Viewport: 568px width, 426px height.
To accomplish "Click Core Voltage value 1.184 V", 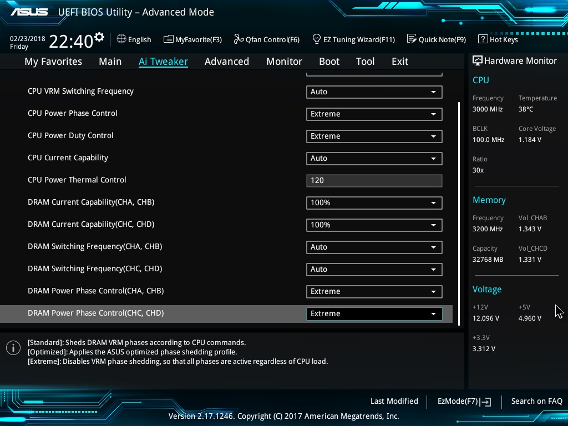I will tap(530, 139).
